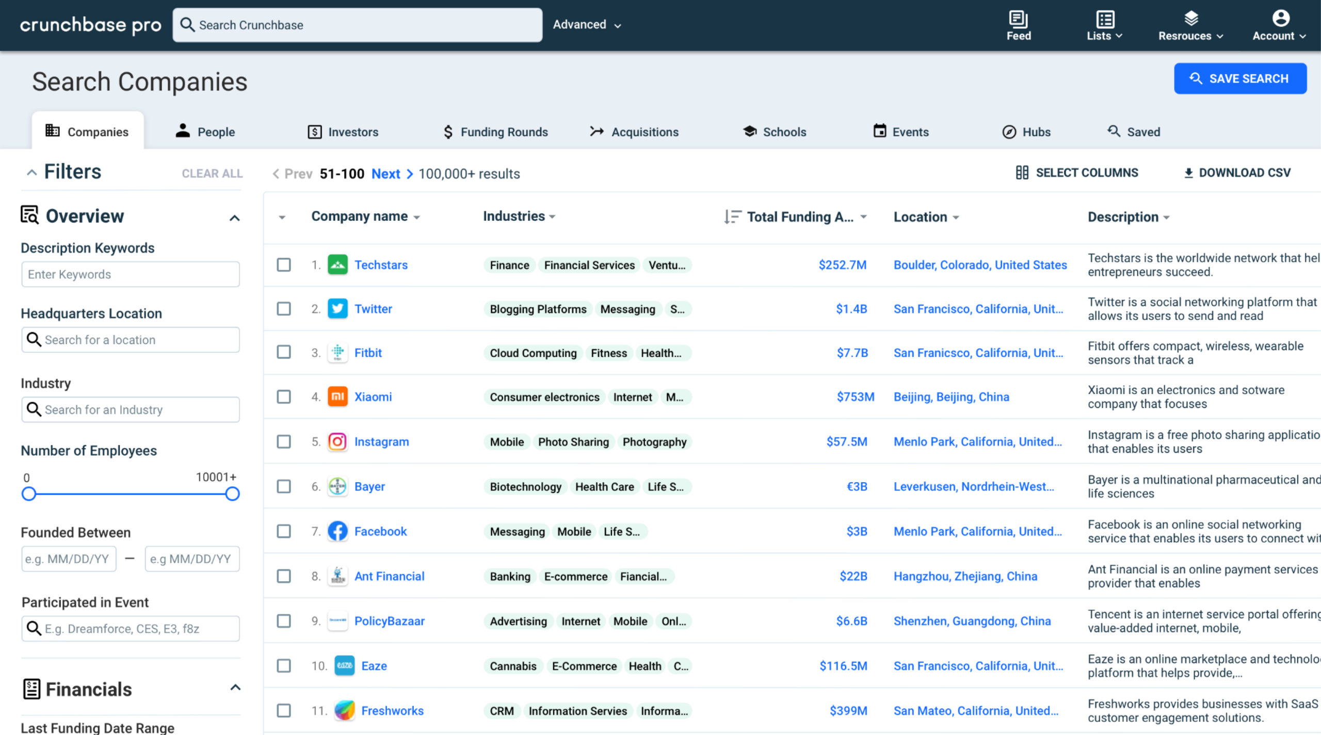This screenshot has width=1321, height=735.
Task: Check the Instagram company checkbox
Action: [x=283, y=443]
